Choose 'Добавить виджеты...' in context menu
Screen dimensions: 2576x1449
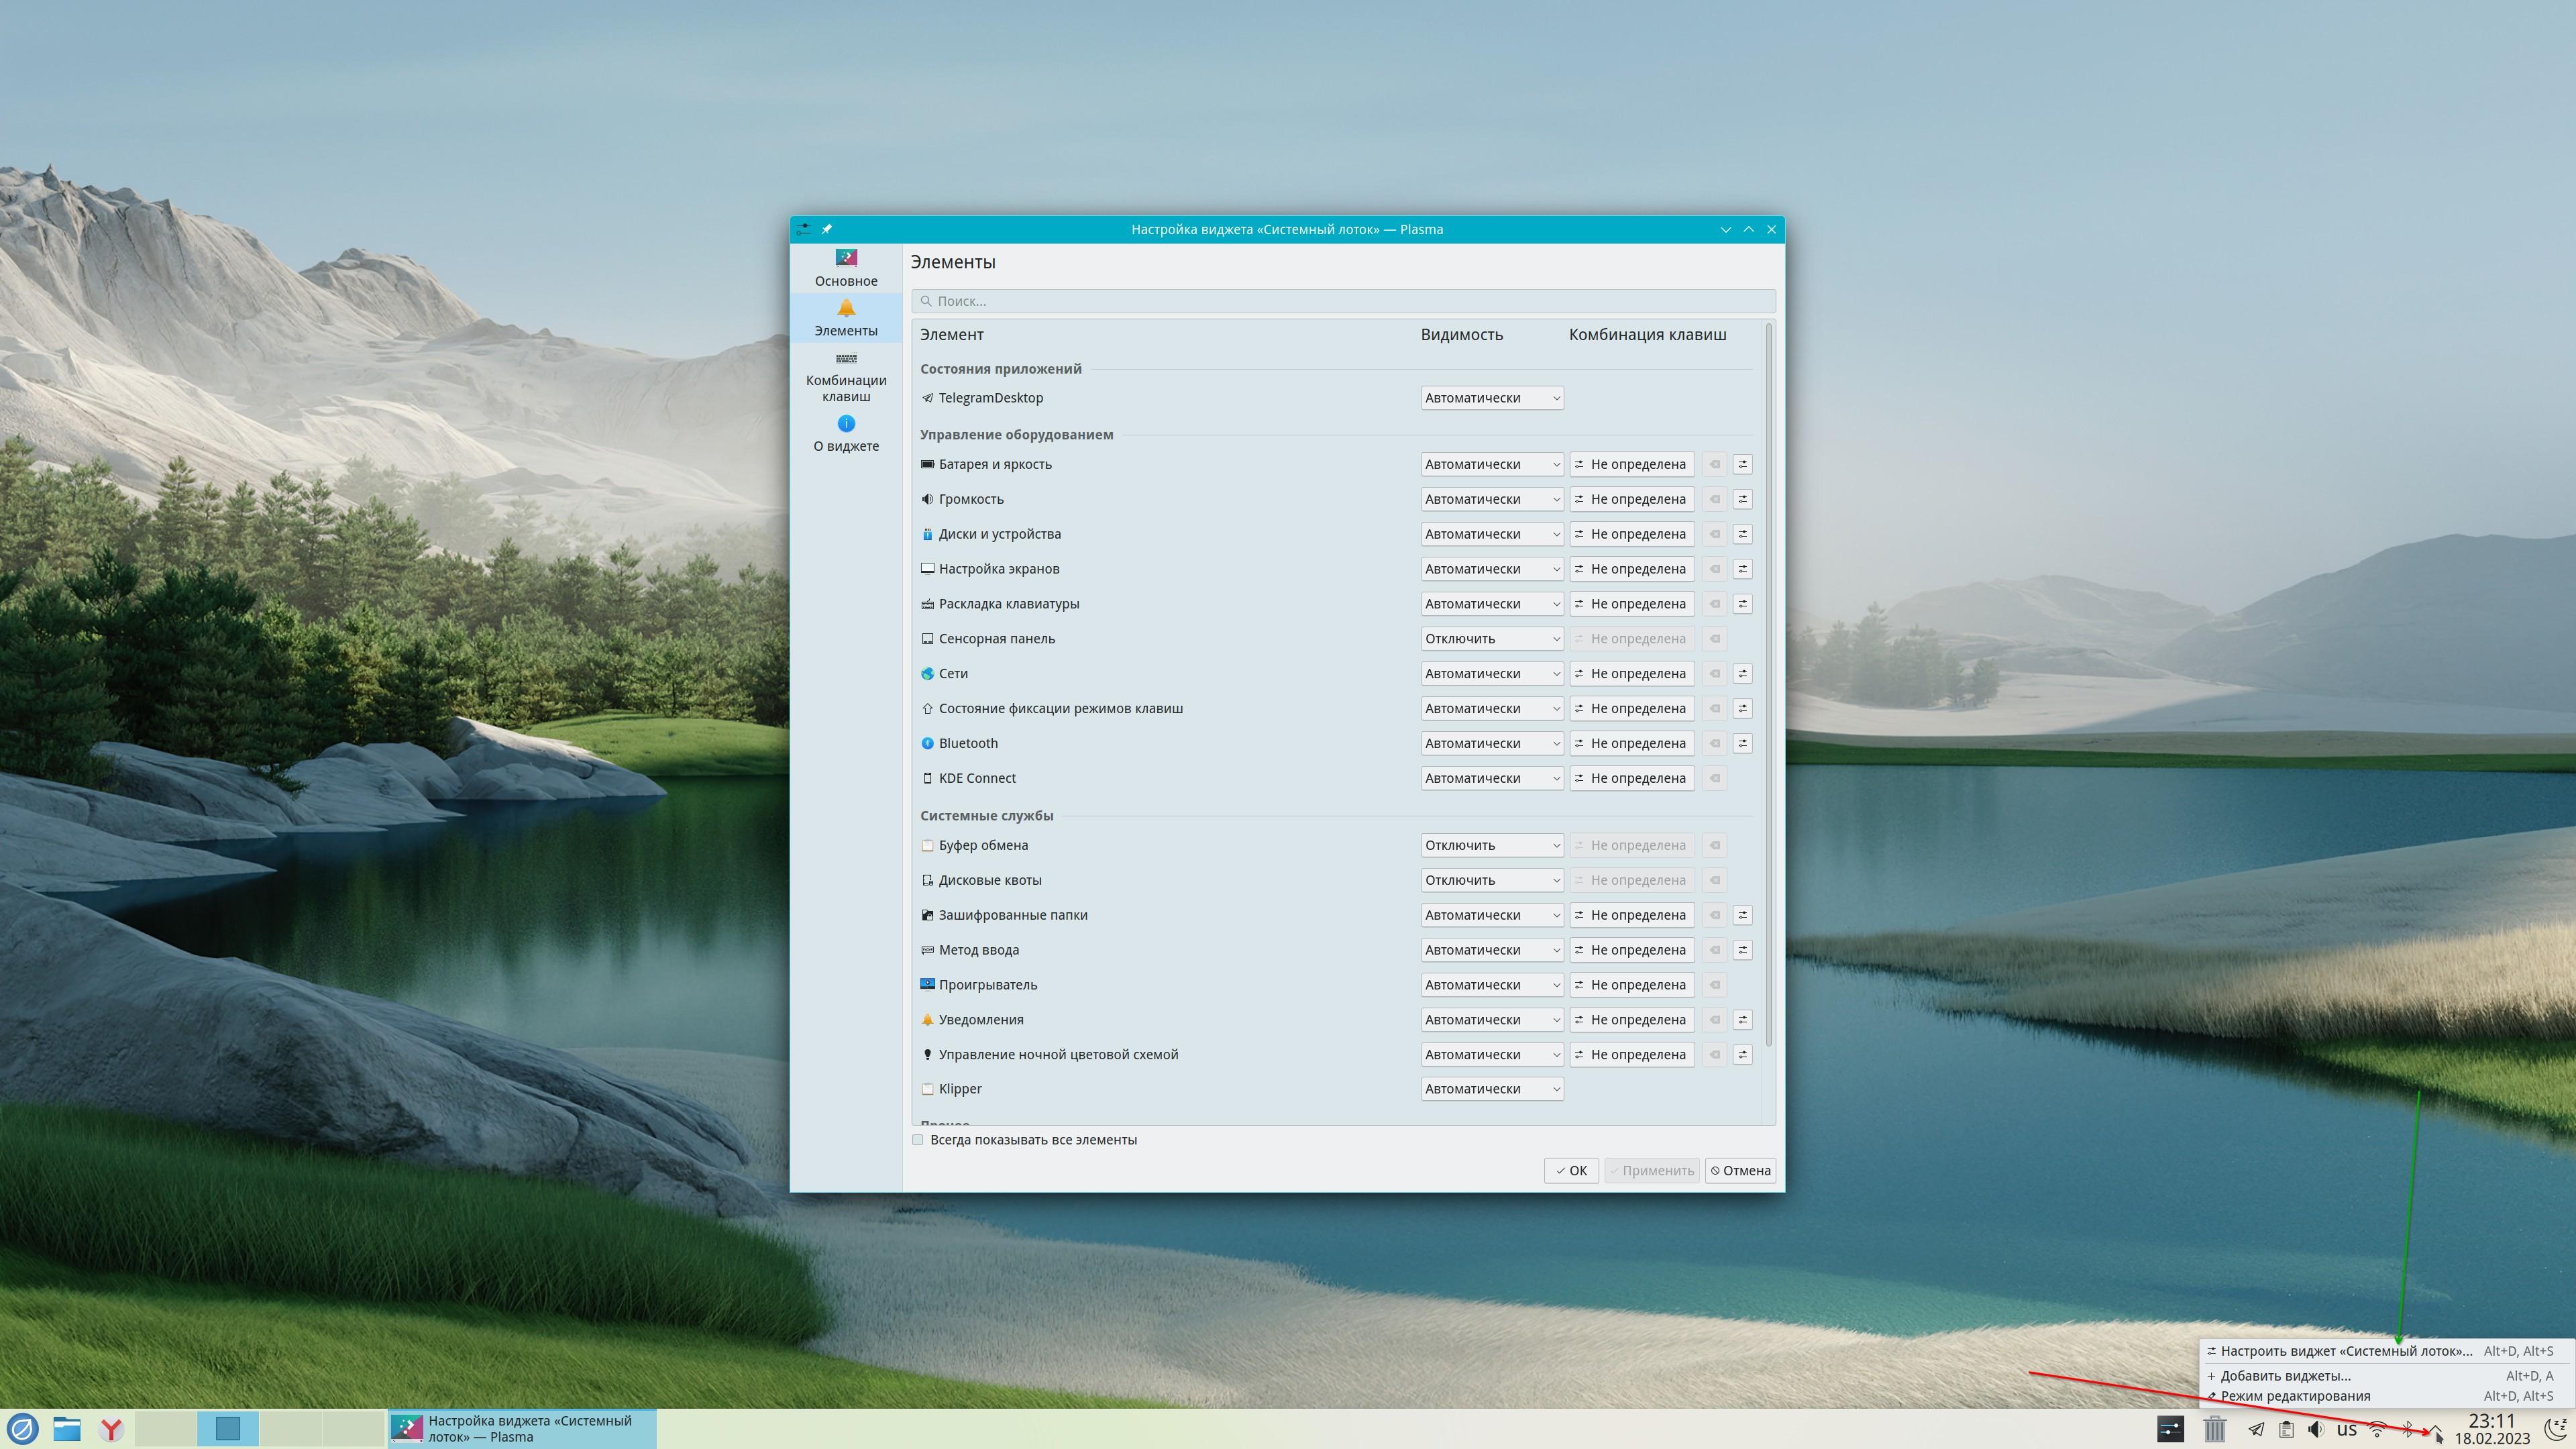click(2285, 1376)
